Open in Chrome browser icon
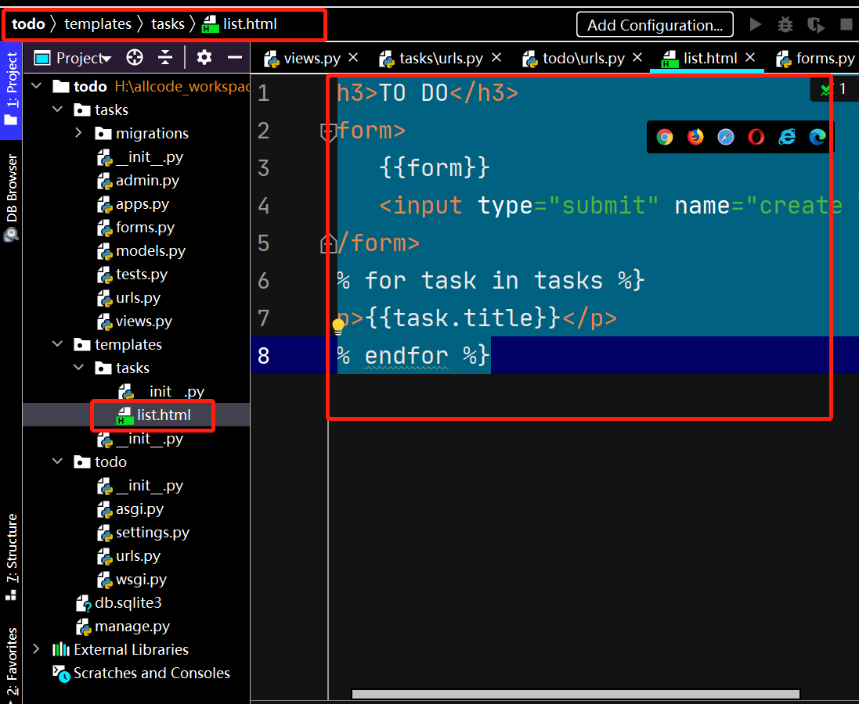The height and width of the screenshot is (704, 859). (665, 137)
